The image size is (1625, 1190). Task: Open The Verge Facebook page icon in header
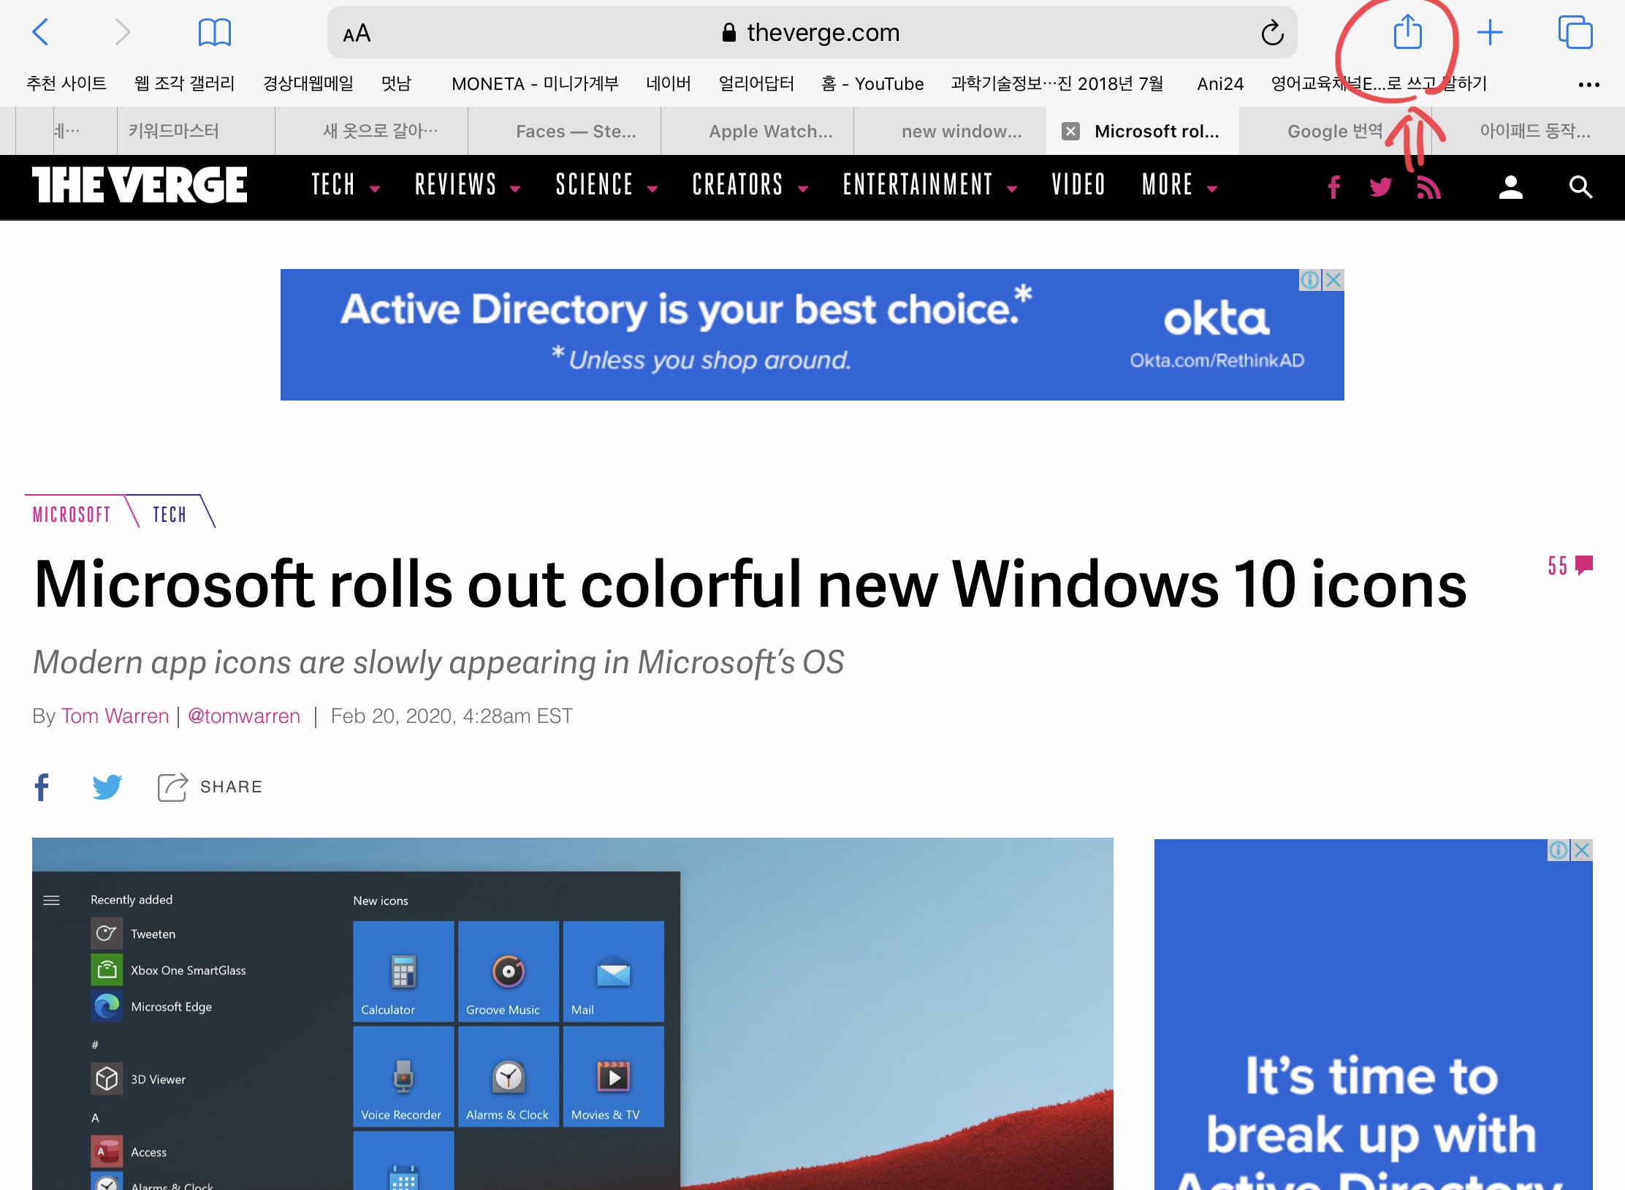point(1333,187)
